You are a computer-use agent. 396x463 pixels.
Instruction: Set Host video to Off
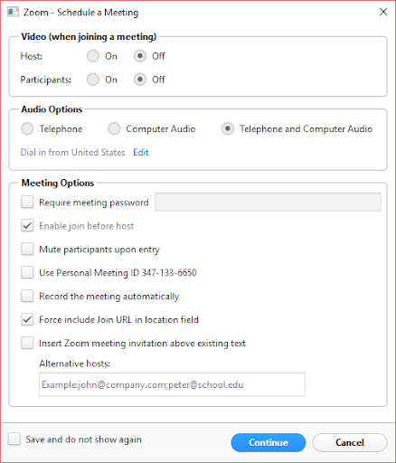tap(140, 56)
